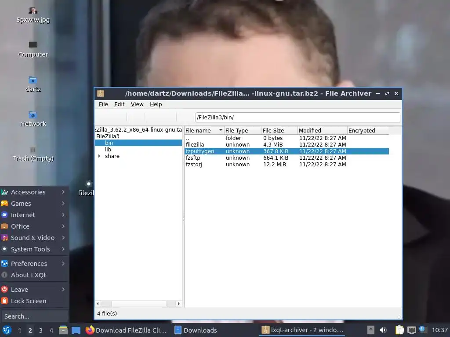Open the Internet menu category
Image resolution: width=450 pixels, height=337 pixels.
point(34,215)
